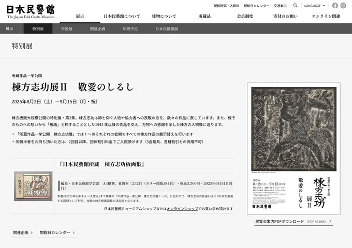Click the 所蔵作品一挙公開 subtitle
Screen dimensions: 352x248
click(x=27, y=76)
